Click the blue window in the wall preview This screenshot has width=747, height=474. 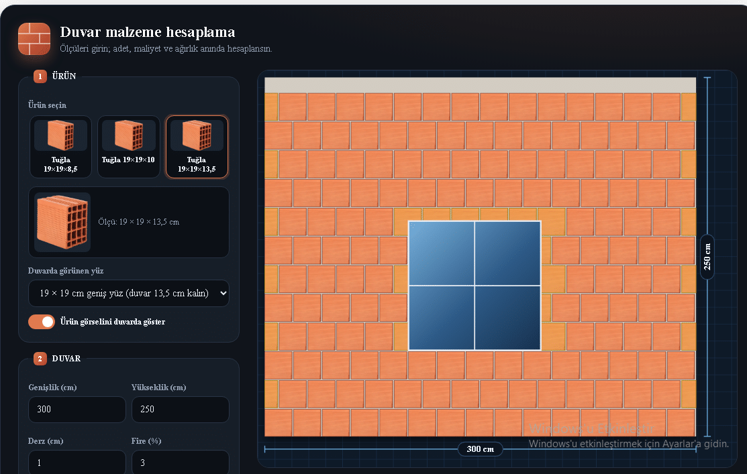pos(475,286)
